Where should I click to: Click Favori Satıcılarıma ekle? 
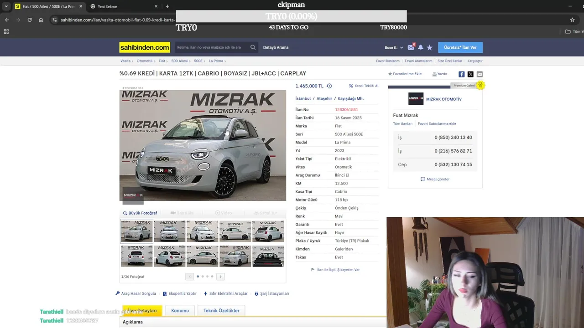coord(437,124)
